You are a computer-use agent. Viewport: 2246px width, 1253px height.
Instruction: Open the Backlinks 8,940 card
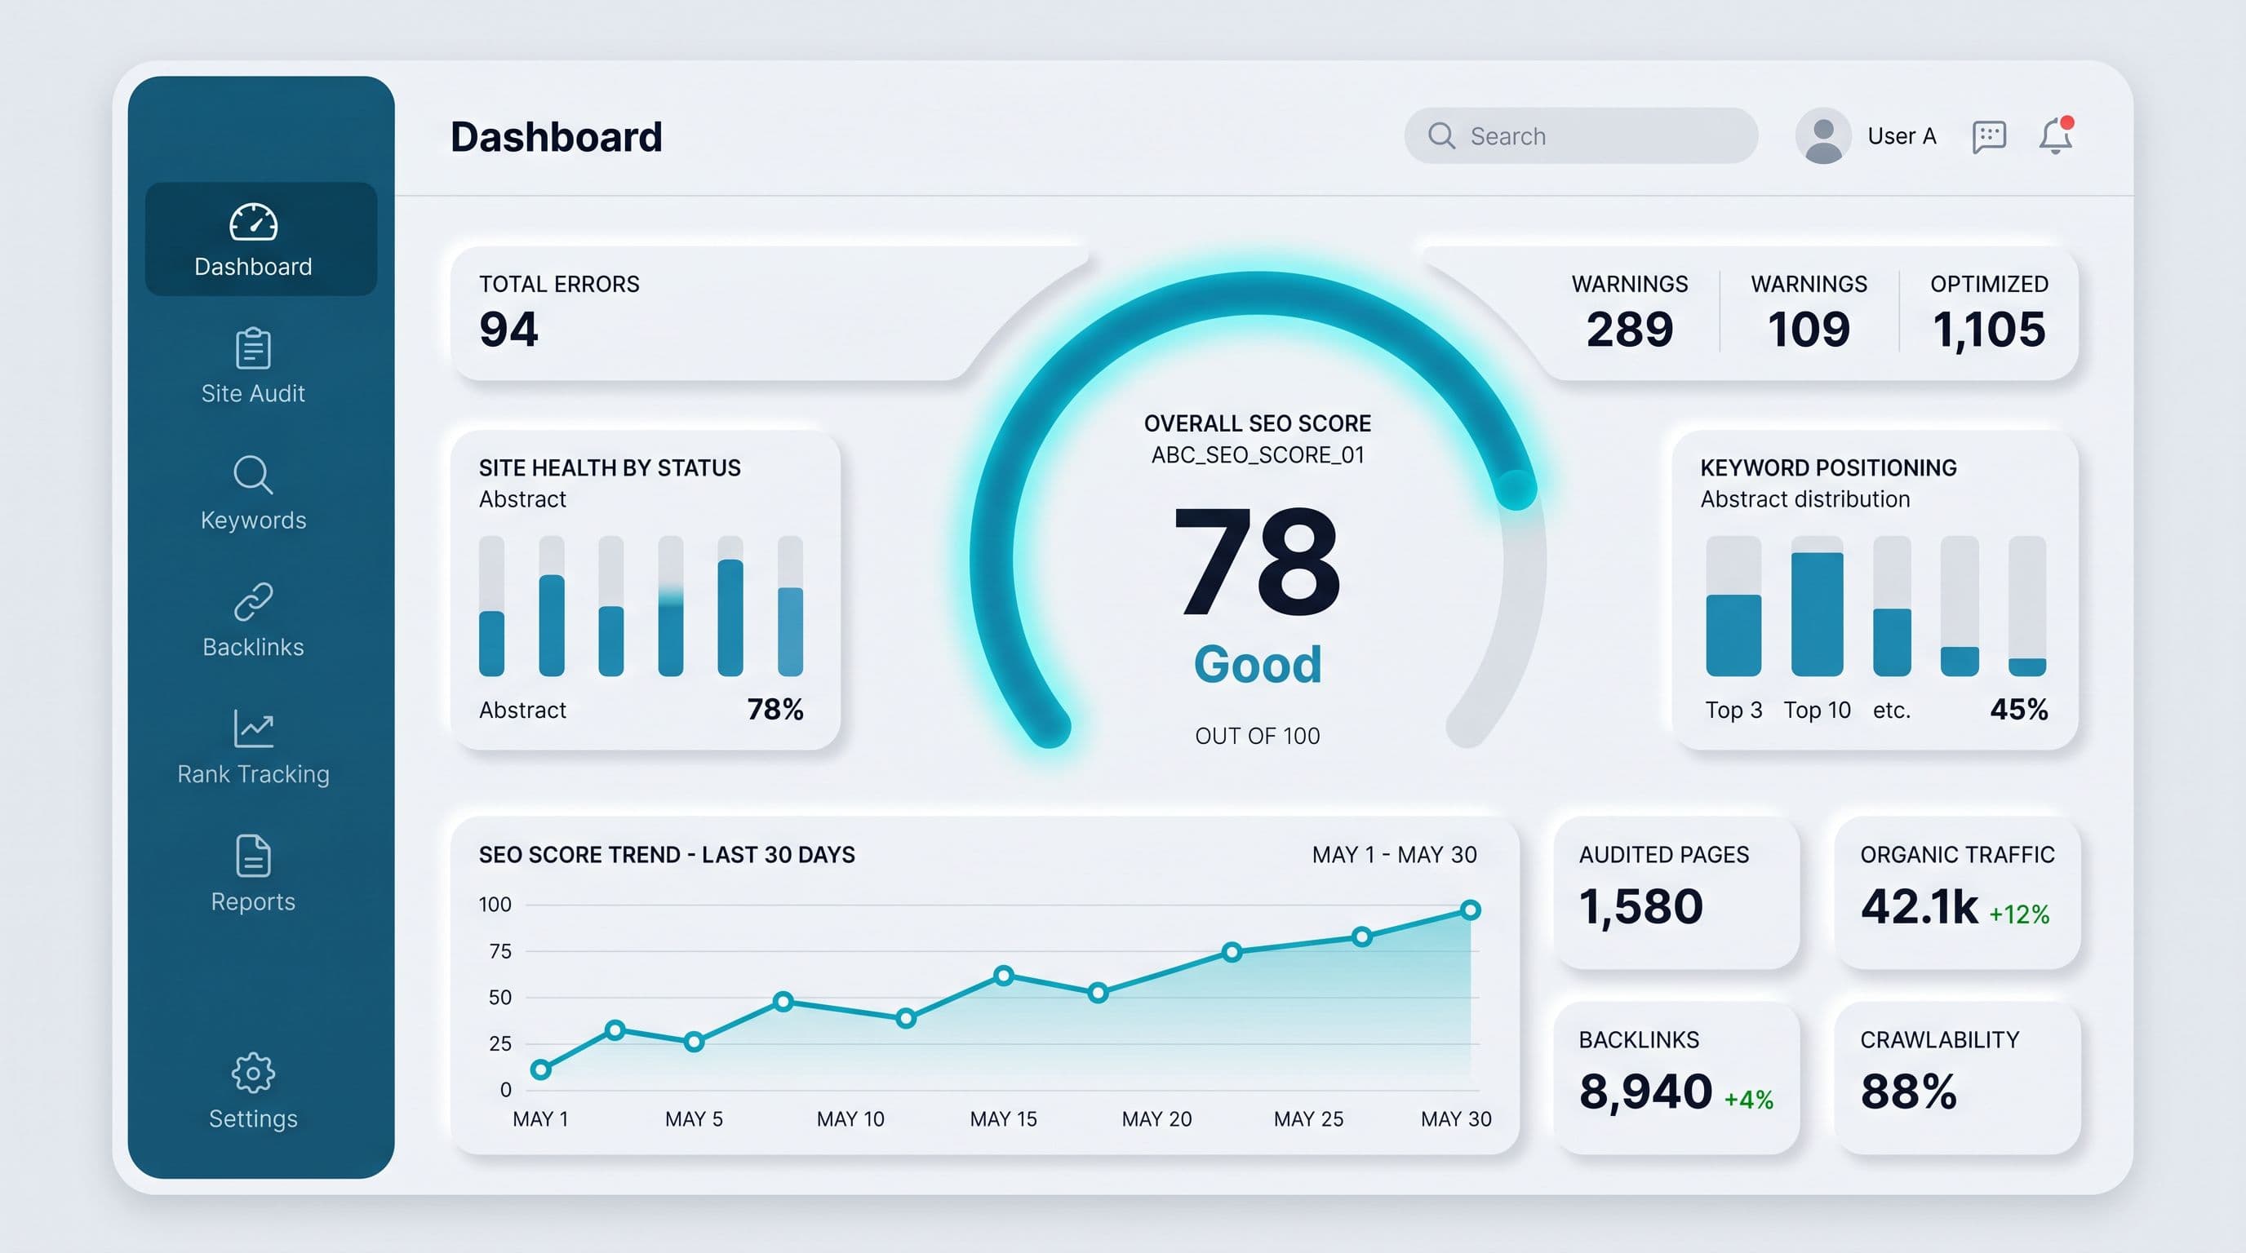(x=1676, y=1078)
